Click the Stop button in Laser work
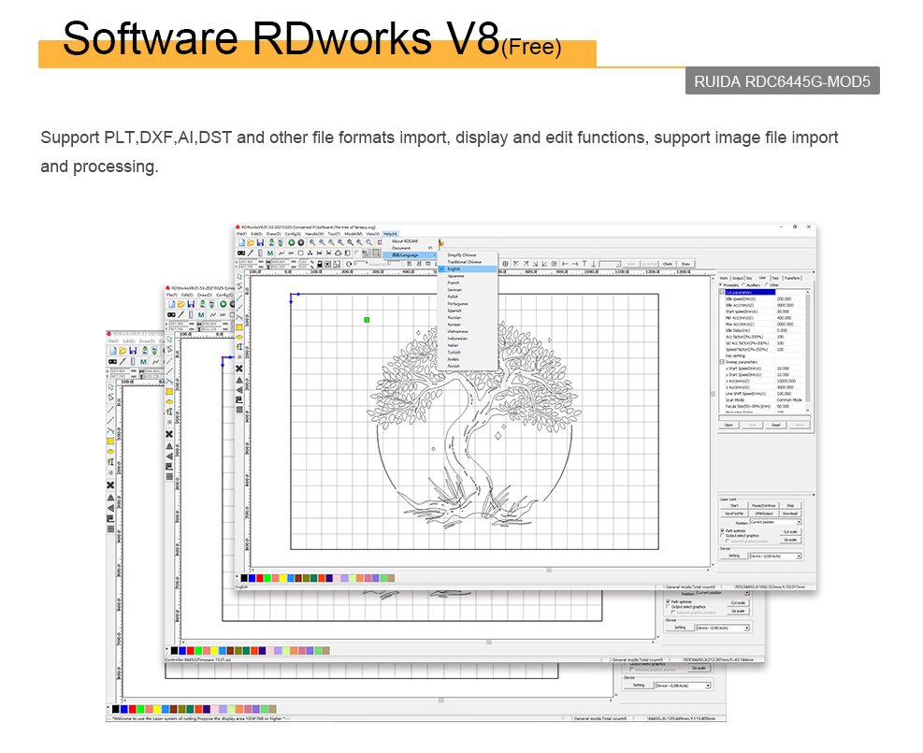The height and width of the screenshot is (753, 923). pos(790,506)
